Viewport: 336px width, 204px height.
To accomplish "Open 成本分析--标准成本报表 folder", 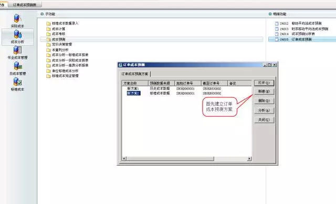I will (67, 55).
